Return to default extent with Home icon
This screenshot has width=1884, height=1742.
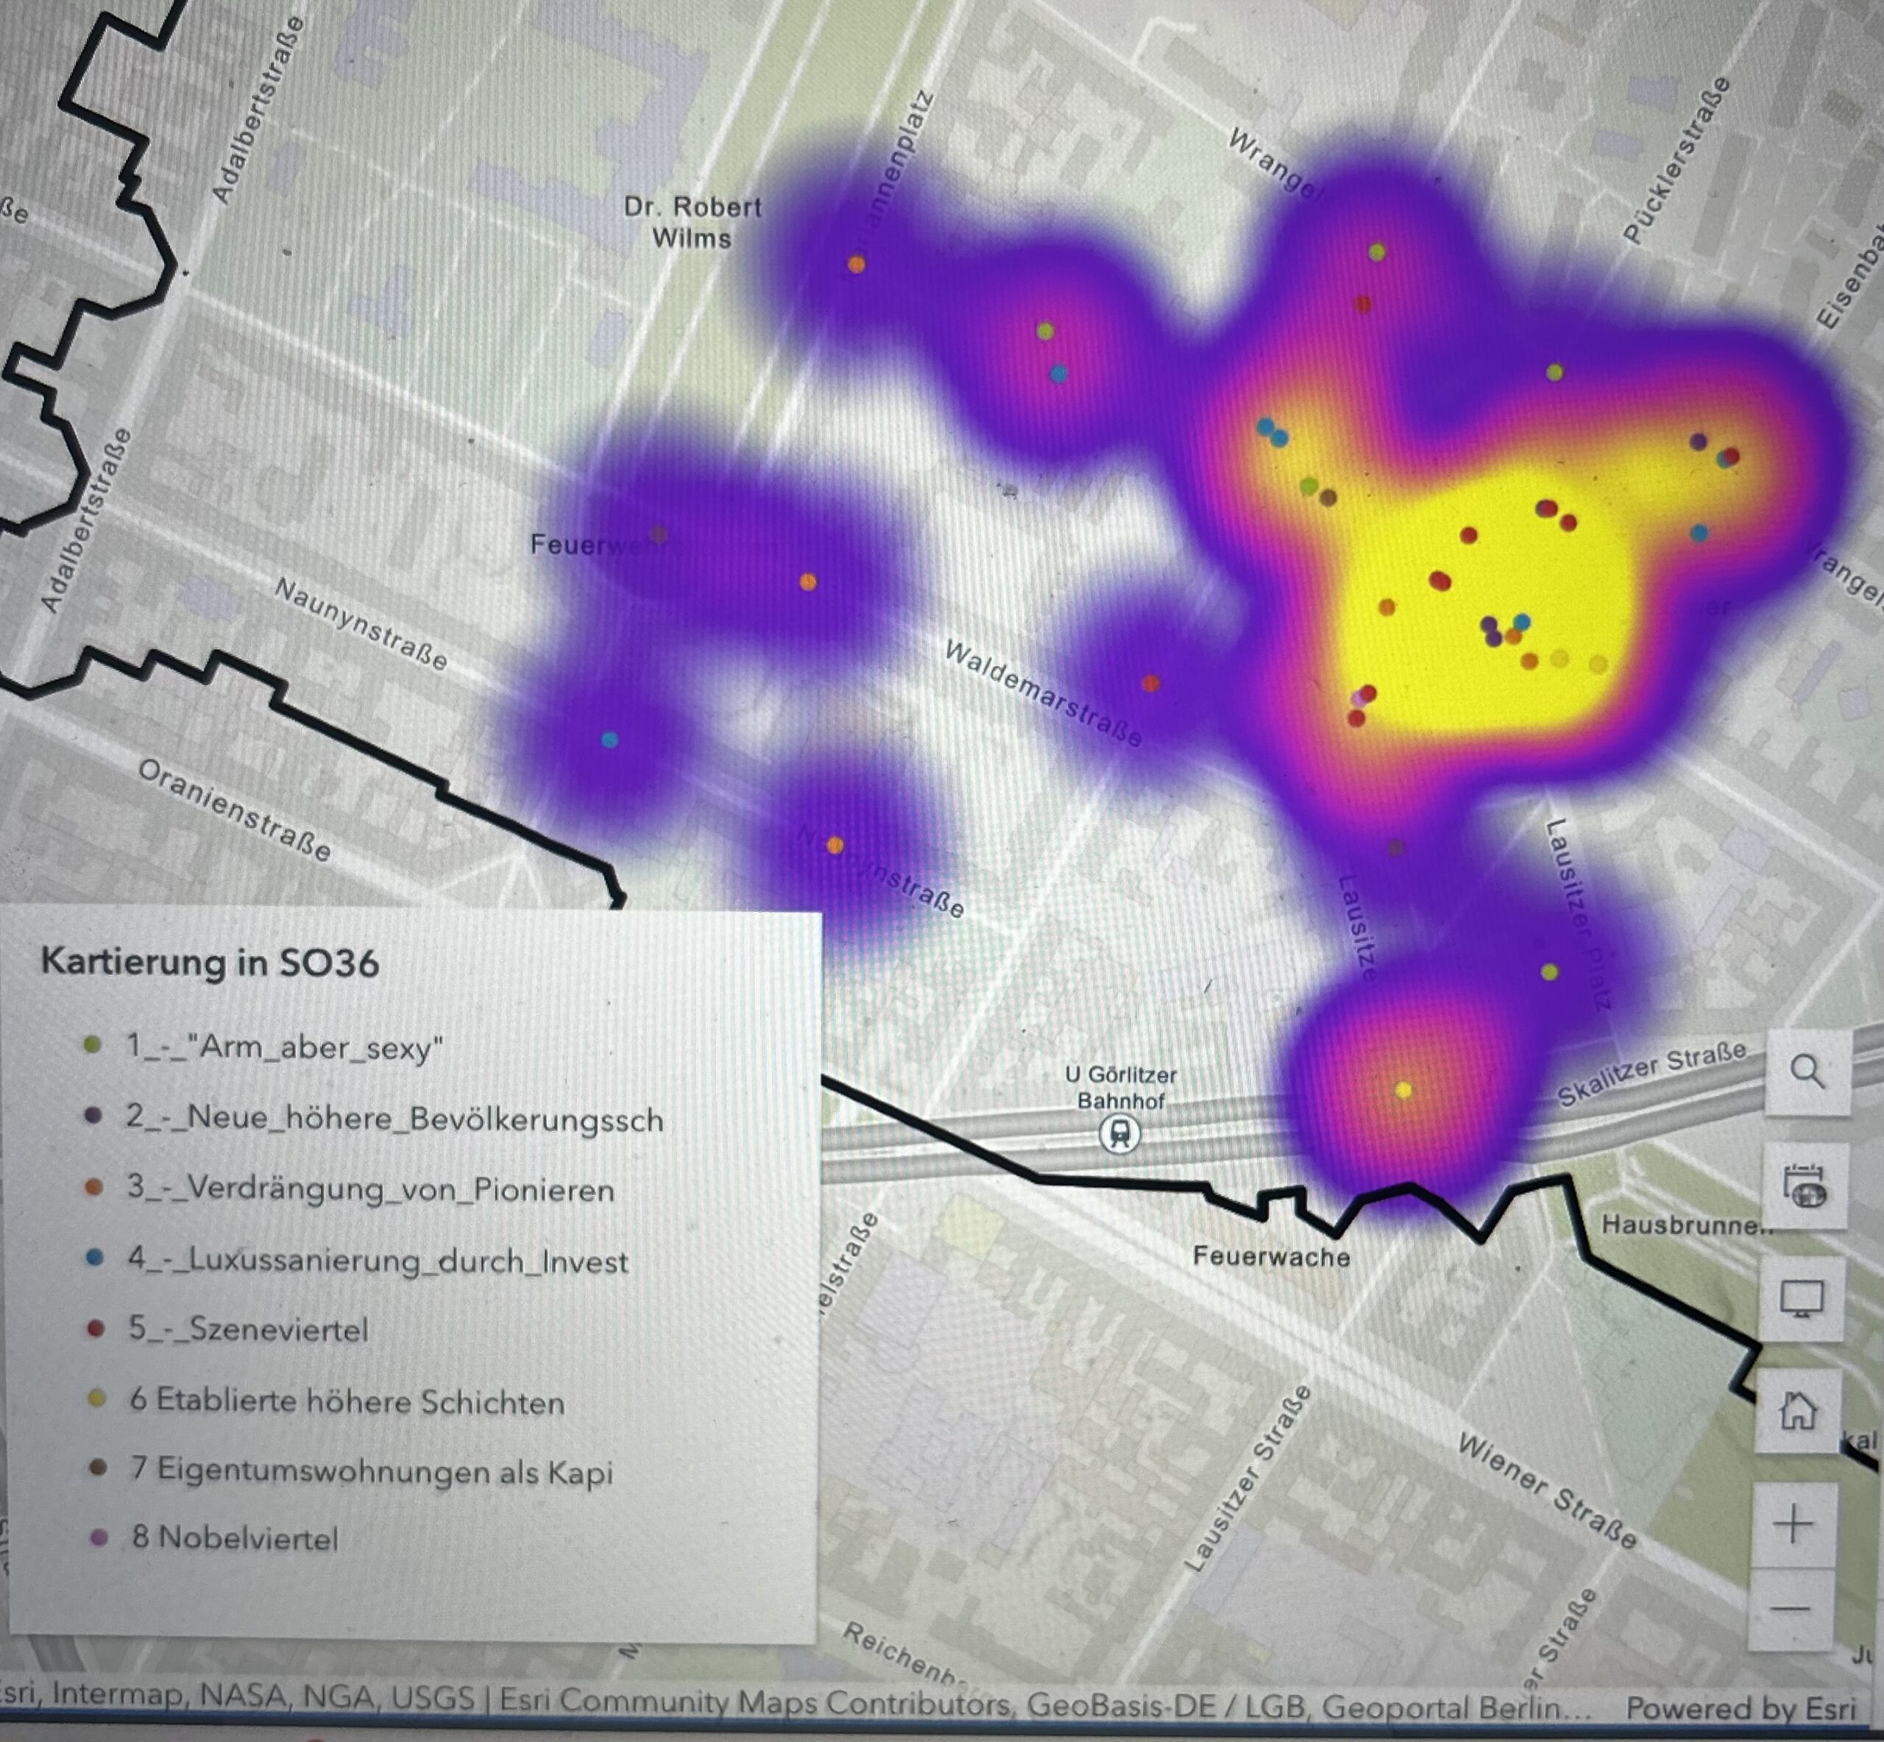[1798, 1411]
